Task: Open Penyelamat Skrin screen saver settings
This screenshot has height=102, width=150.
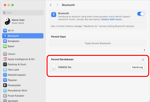Action: point(17,90)
